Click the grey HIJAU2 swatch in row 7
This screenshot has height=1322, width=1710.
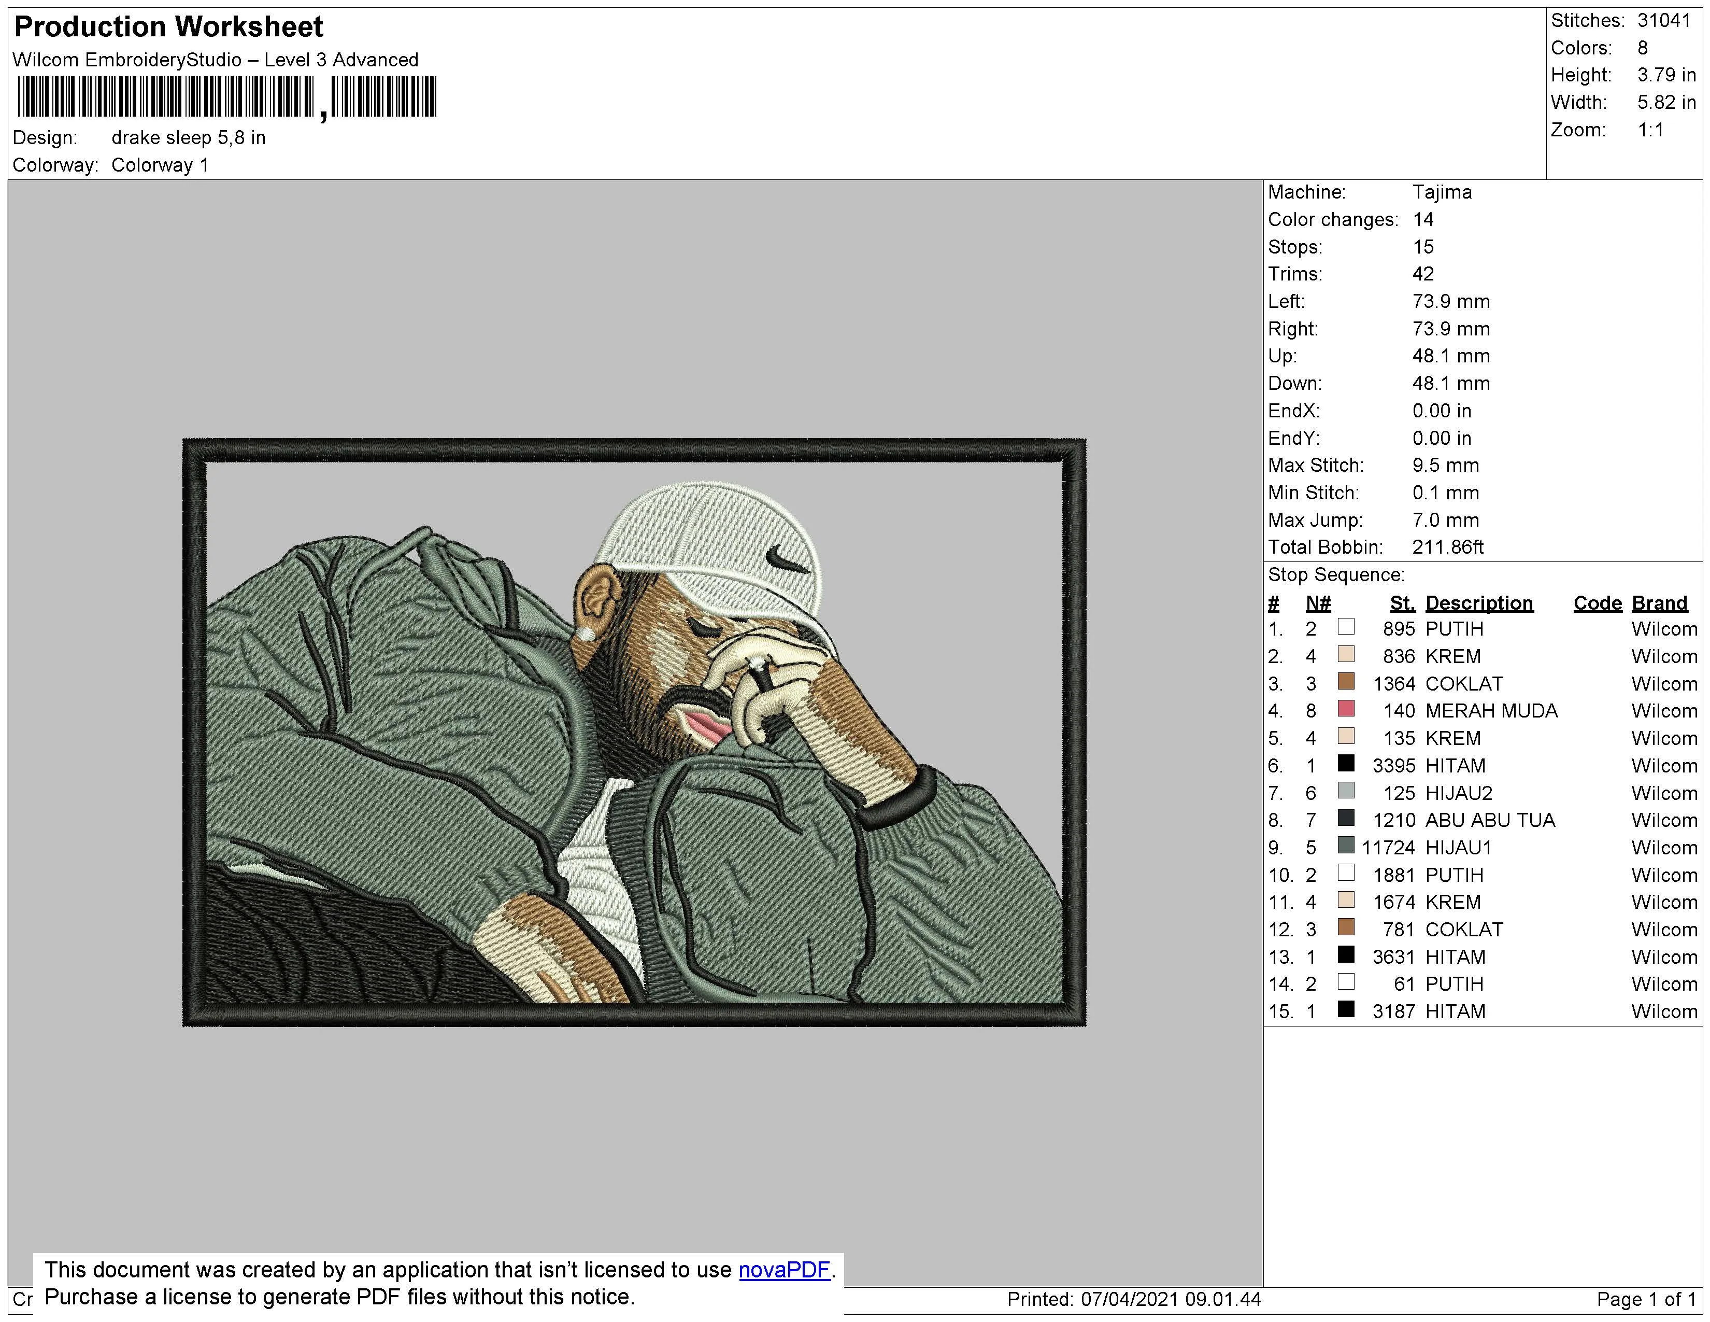(x=1346, y=790)
